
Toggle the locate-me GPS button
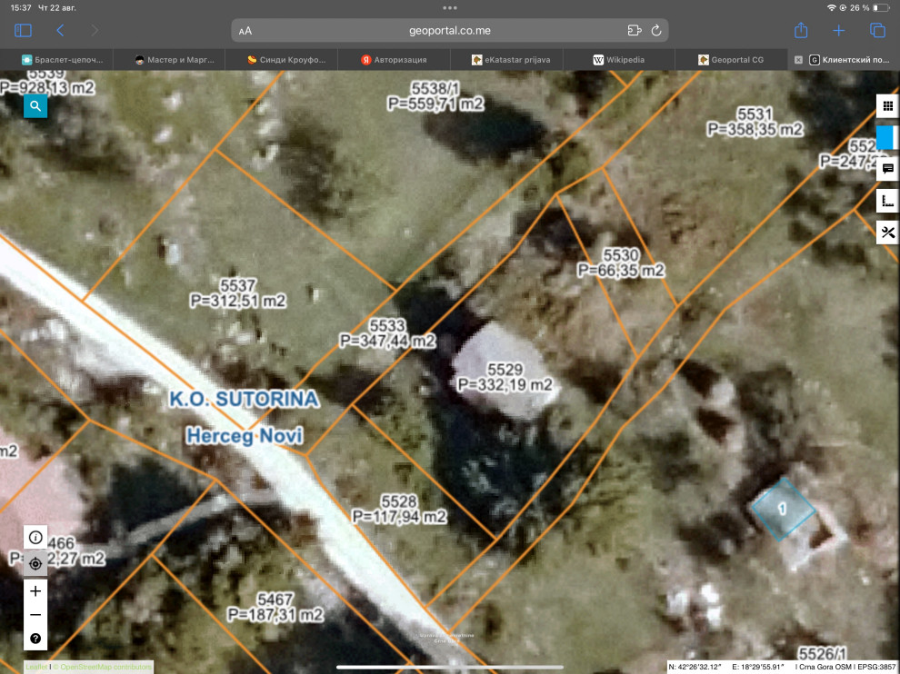click(35, 563)
